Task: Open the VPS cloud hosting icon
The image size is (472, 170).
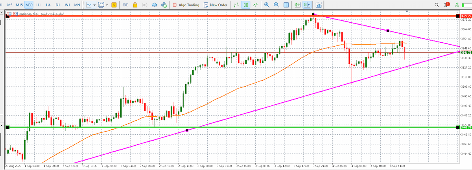Action: pyautogui.click(x=154, y=5)
